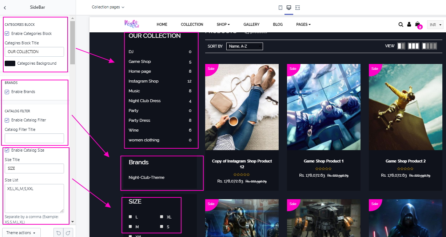The height and width of the screenshot is (237, 446).
Task: Select three-column grid view icon
Action: tap(413, 46)
